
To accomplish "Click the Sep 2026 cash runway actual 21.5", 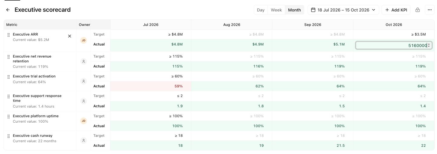I will 340,146.
